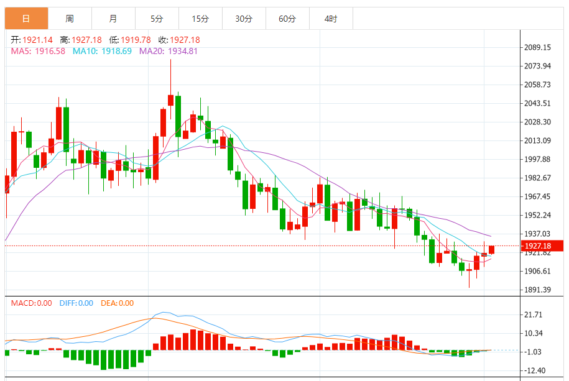Screen dimensions: 569x381
Task: Click the MACD value label
Action: (x=32, y=303)
